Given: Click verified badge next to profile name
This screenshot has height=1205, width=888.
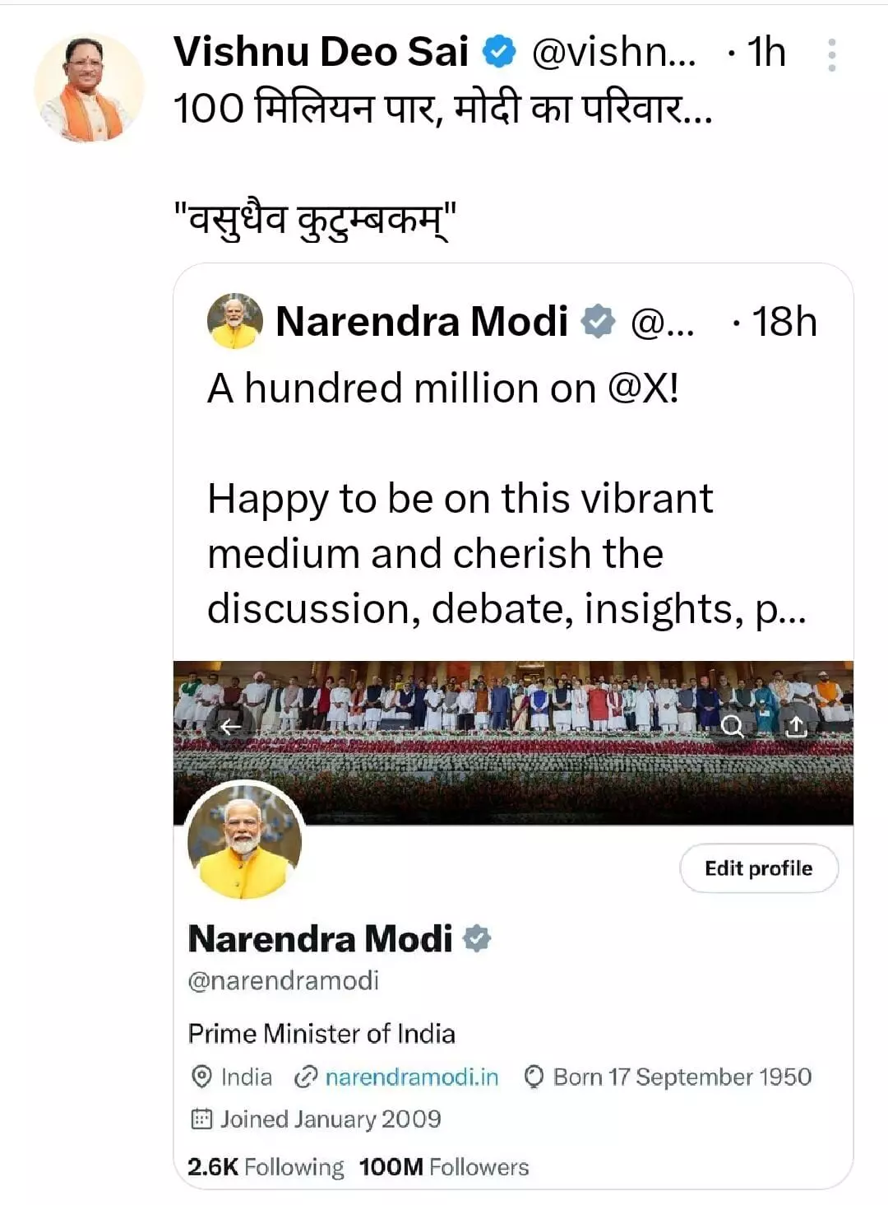Looking at the screenshot, I should click(477, 938).
